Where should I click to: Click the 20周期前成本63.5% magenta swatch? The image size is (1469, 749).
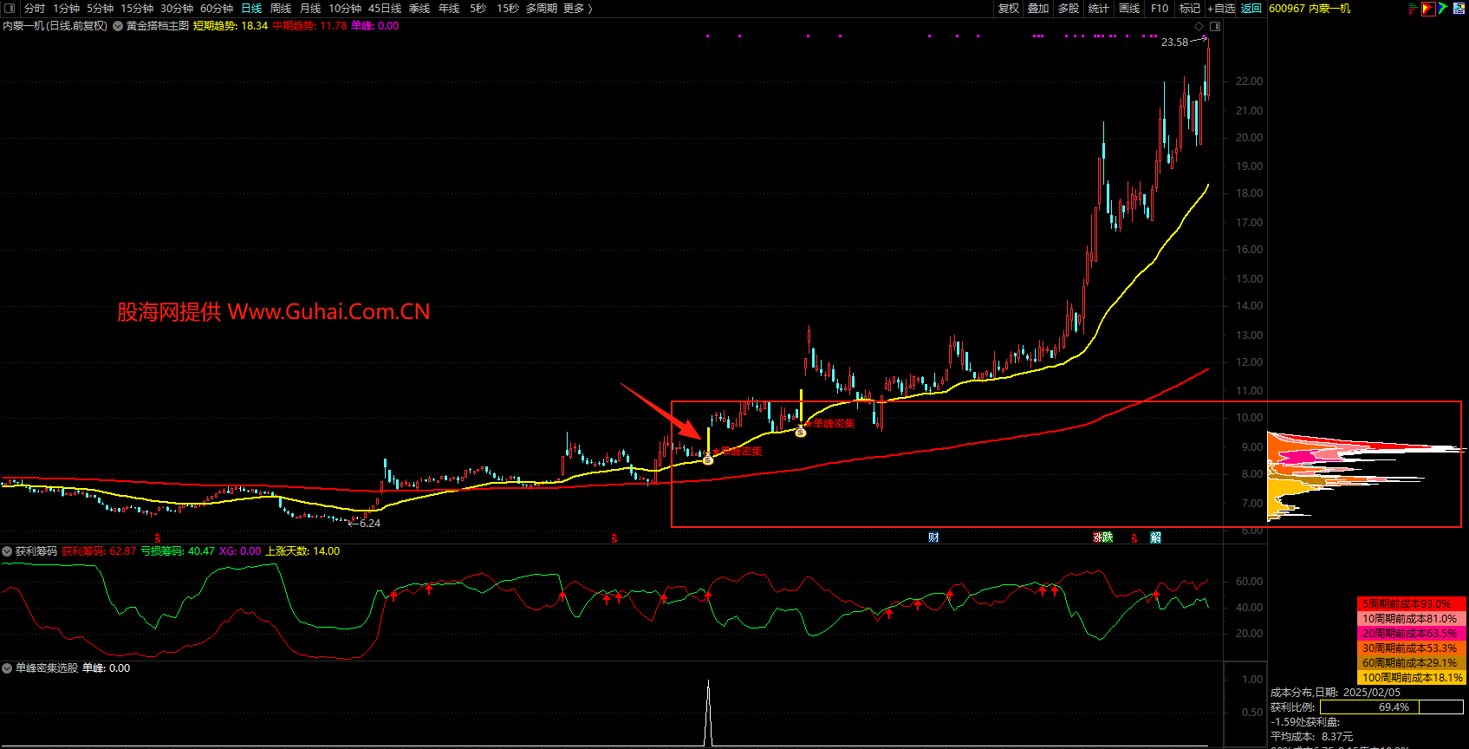tap(1412, 634)
